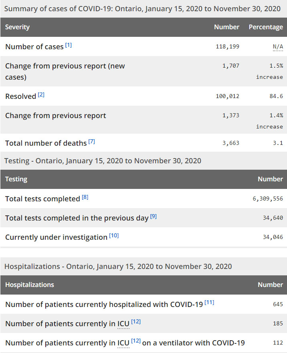This screenshot has width=287, height=353.
Task: Click footnote 2 beside Resolved
Action: 41,95
